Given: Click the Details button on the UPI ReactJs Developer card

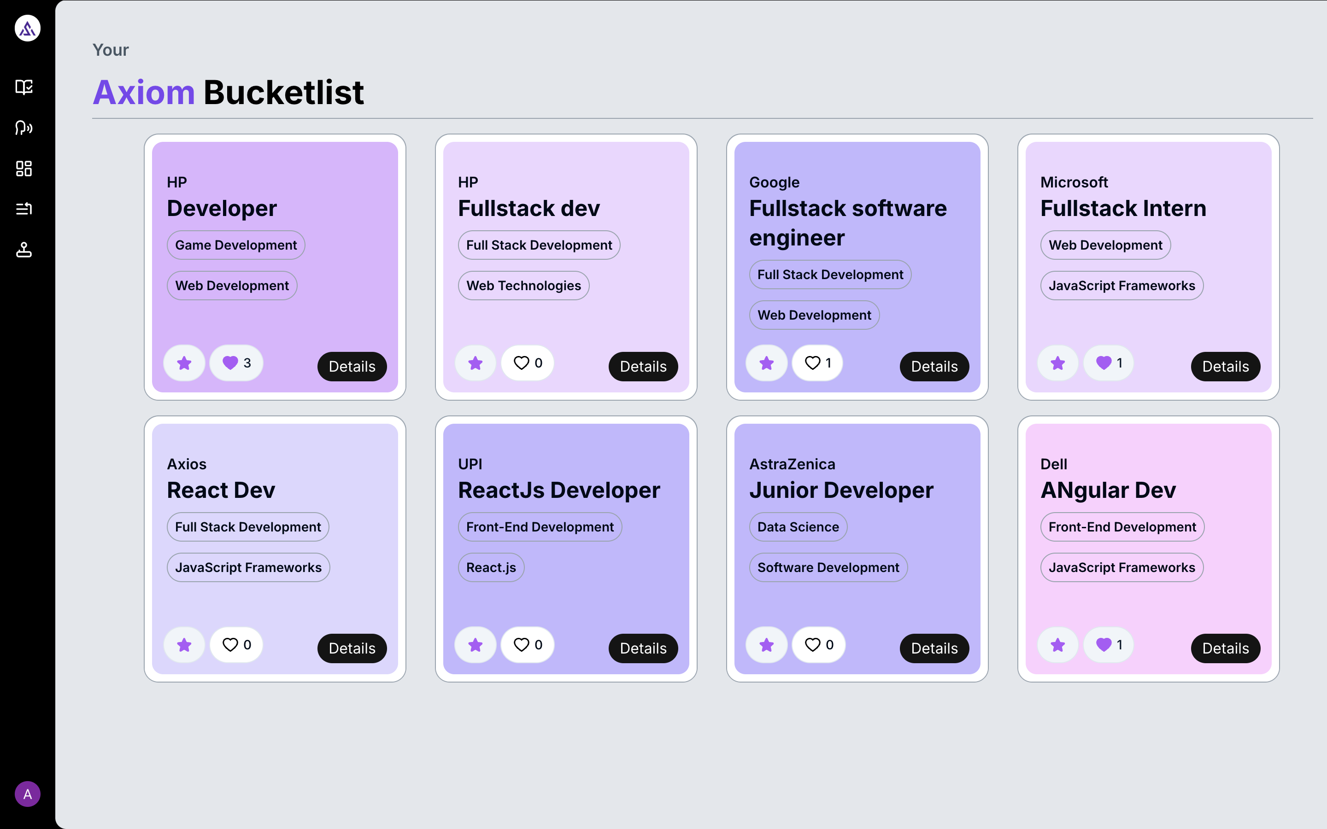Looking at the screenshot, I should pos(643,648).
